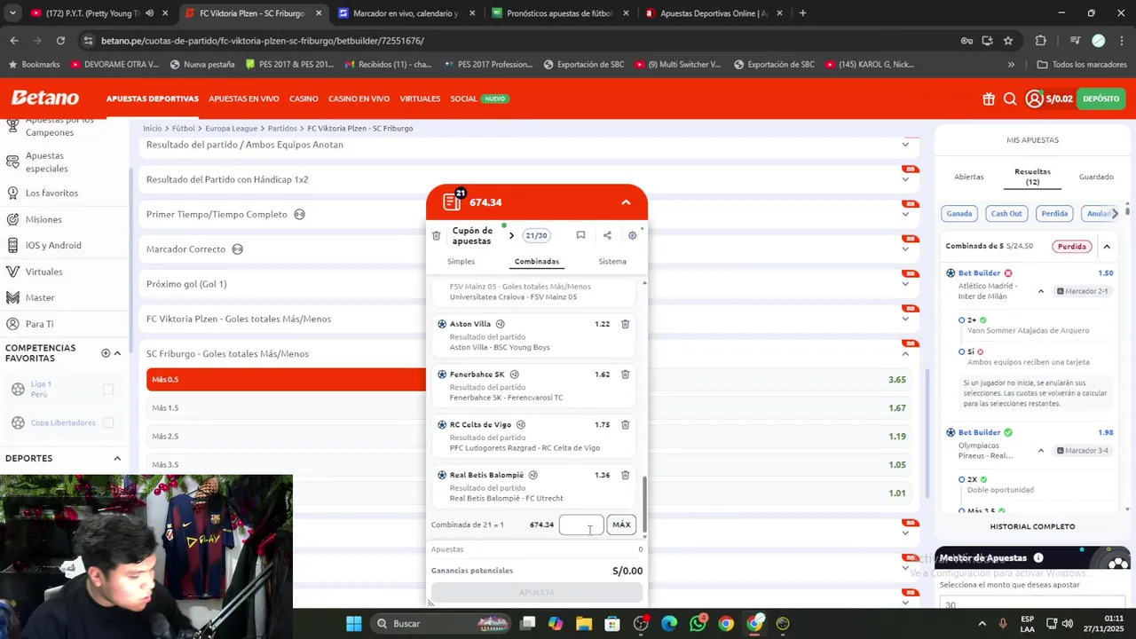Screen dimensions: 1136x639
Task: Select Más 0.5 odds 3.65
Action: (529, 380)
